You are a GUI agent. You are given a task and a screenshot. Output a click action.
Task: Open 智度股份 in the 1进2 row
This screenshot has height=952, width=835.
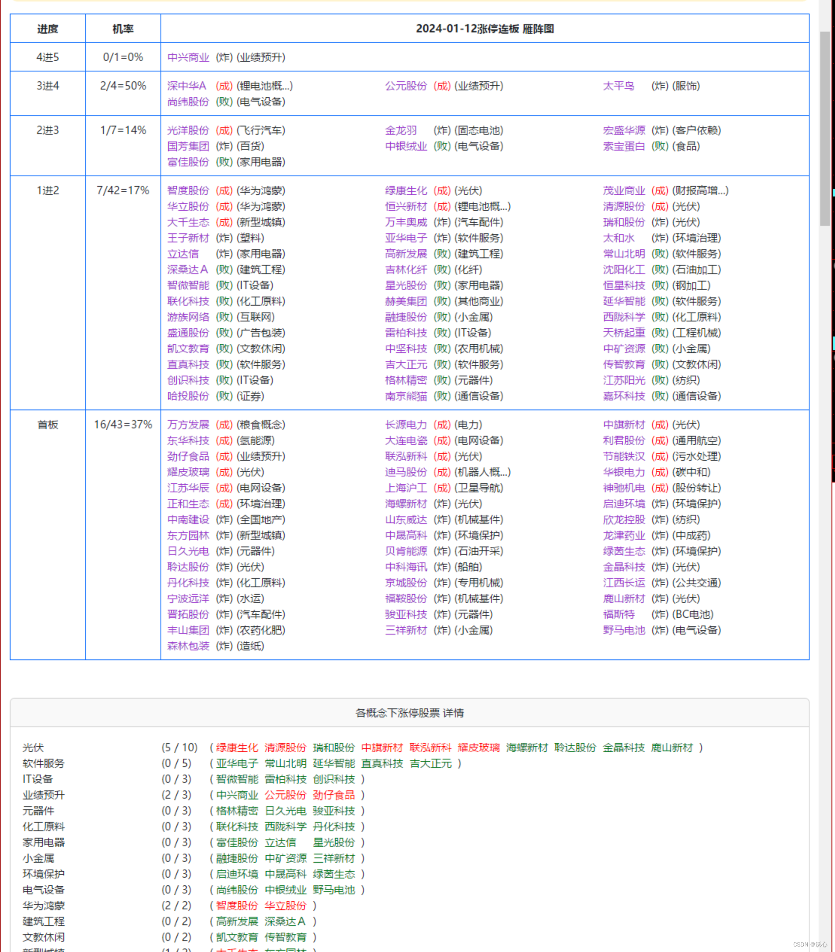pyautogui.click(x=188, y=190)
